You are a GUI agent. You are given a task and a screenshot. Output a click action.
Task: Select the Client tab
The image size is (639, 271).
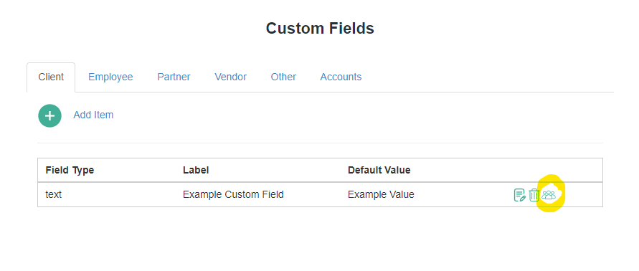pos(51,77)
